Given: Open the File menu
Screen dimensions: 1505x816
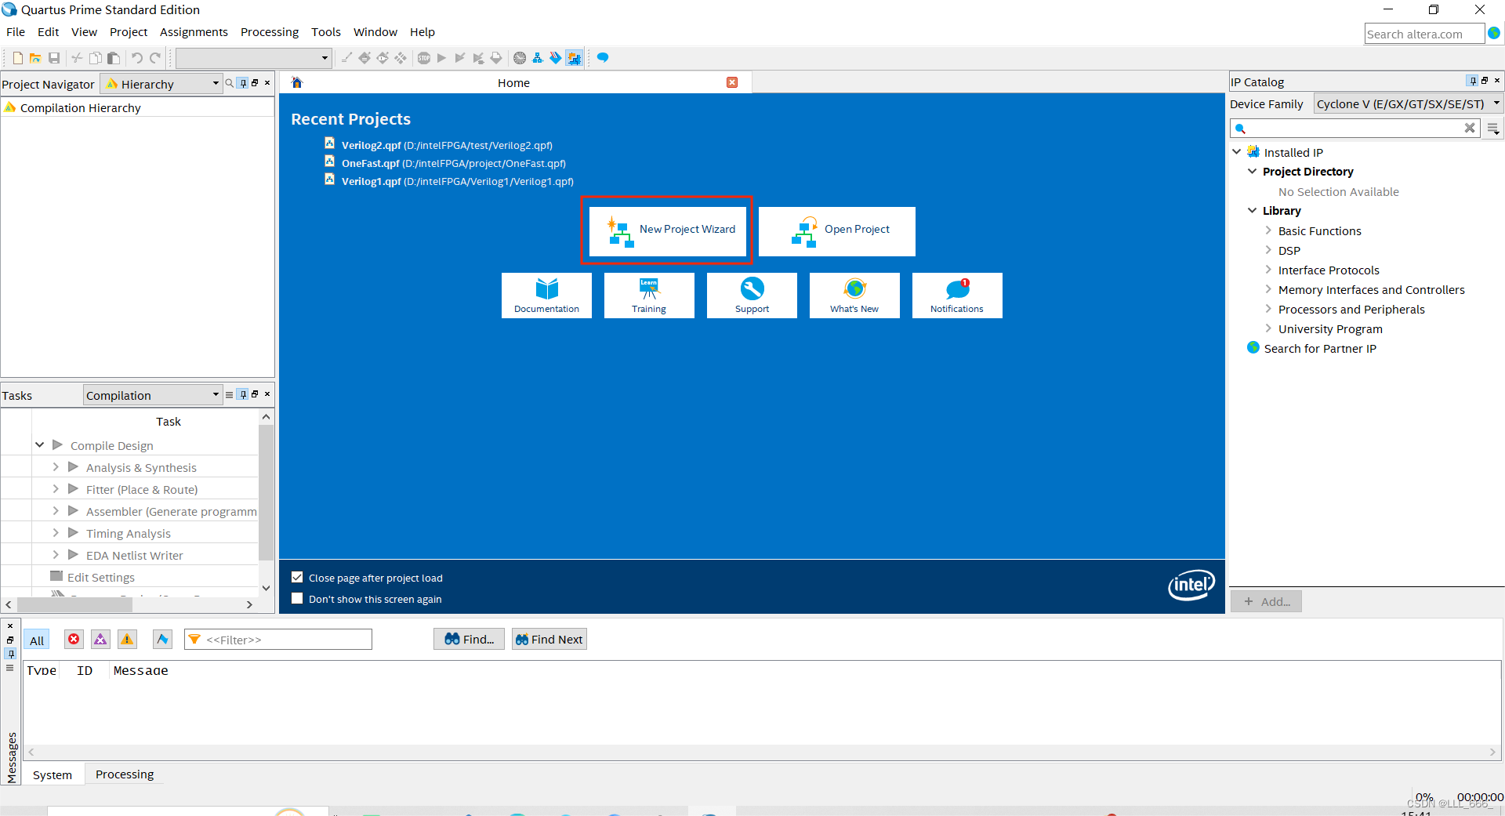Looking at the screenshot, I should [x=16, y=32].
